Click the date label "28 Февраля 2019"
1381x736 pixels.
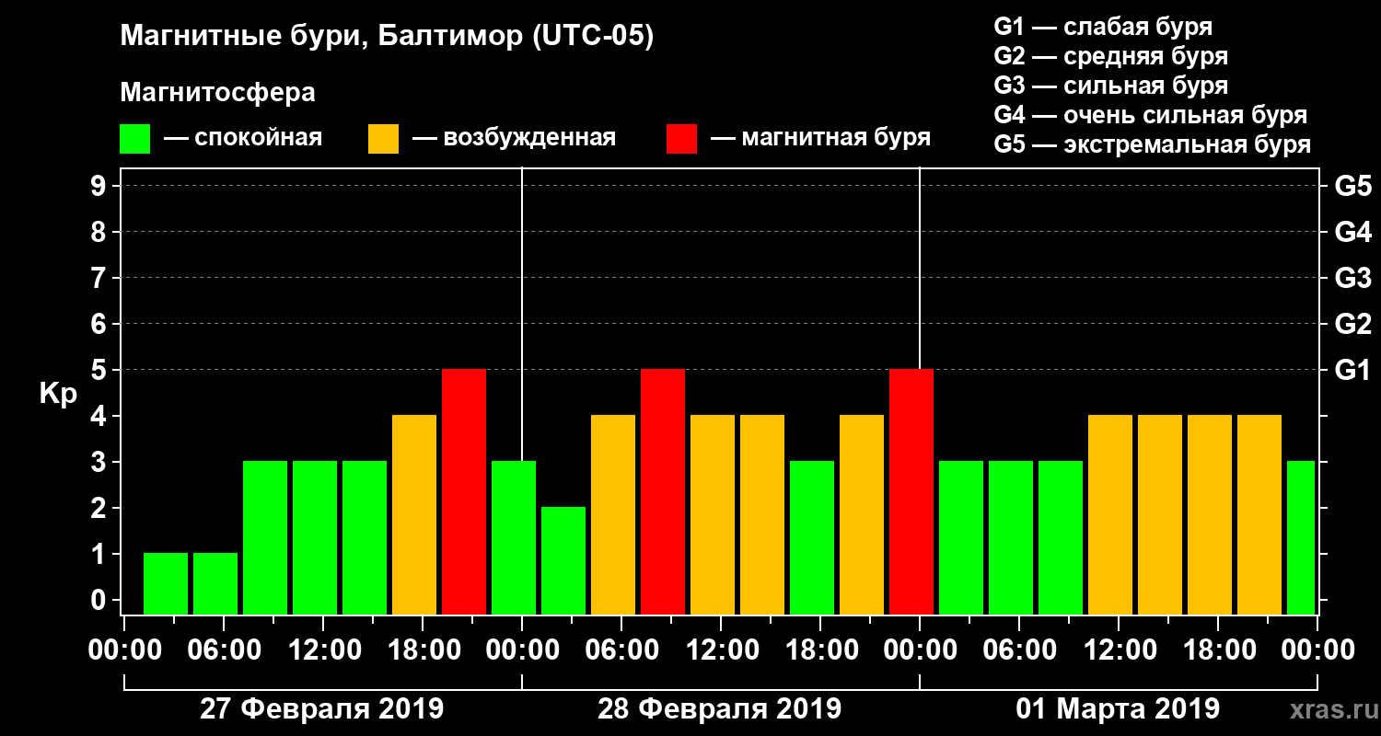pos(719,709)
